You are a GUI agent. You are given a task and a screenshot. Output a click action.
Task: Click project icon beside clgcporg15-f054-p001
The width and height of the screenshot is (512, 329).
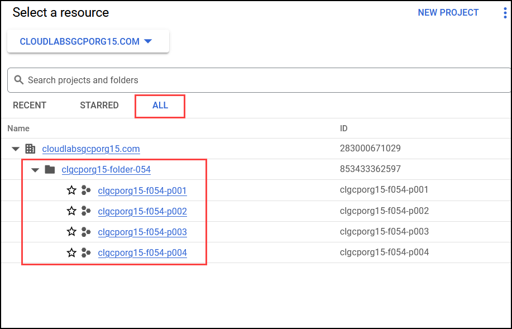[x=86, y=190]
